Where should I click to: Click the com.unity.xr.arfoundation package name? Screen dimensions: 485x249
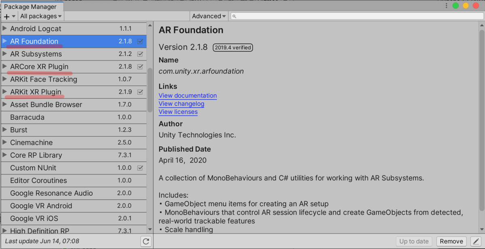tap(201, 71)
